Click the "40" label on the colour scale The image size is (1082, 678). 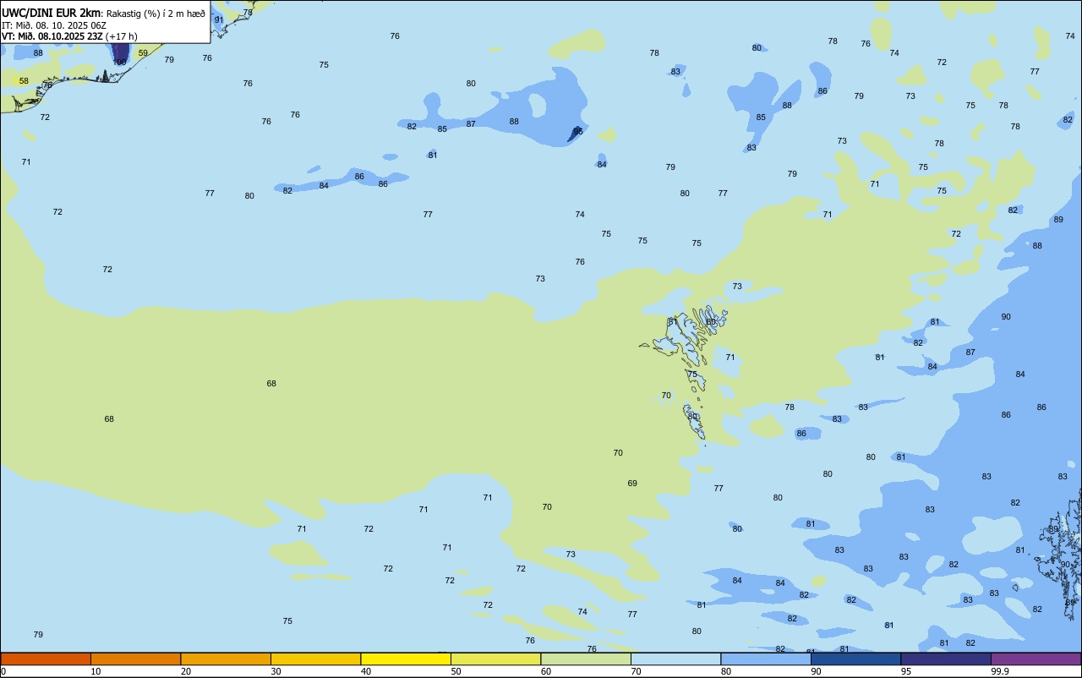click(x=366, y=671)
